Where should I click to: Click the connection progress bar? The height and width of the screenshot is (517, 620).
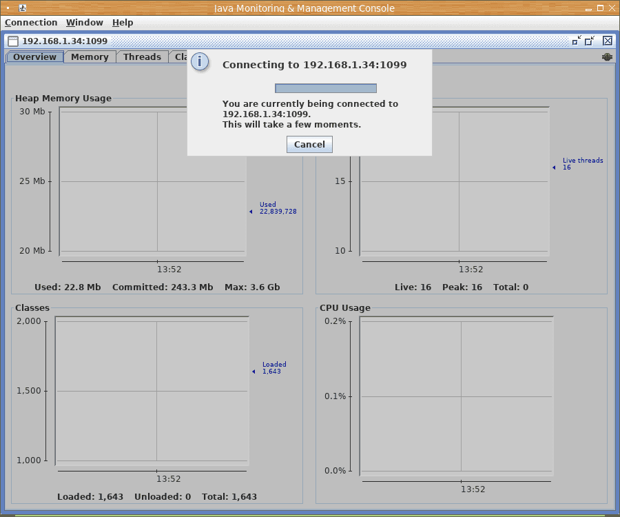pos(325,88)
